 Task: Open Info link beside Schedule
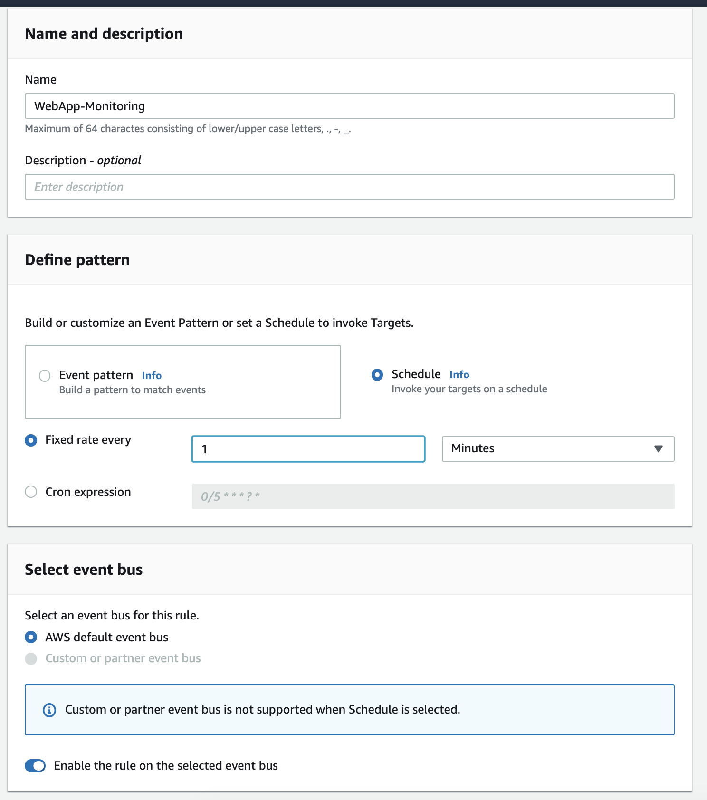tap(459, 375)
